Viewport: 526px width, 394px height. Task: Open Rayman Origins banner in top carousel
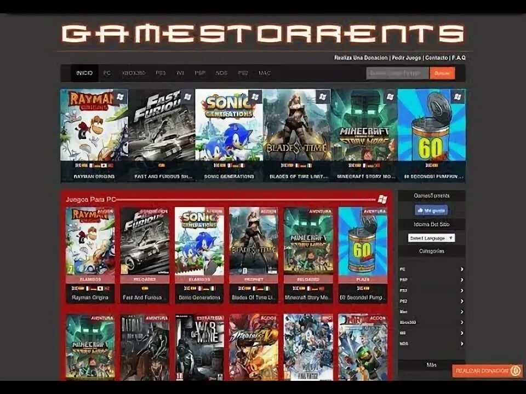94,135
